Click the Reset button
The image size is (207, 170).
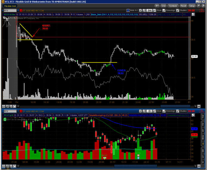(x=183, y=6)
